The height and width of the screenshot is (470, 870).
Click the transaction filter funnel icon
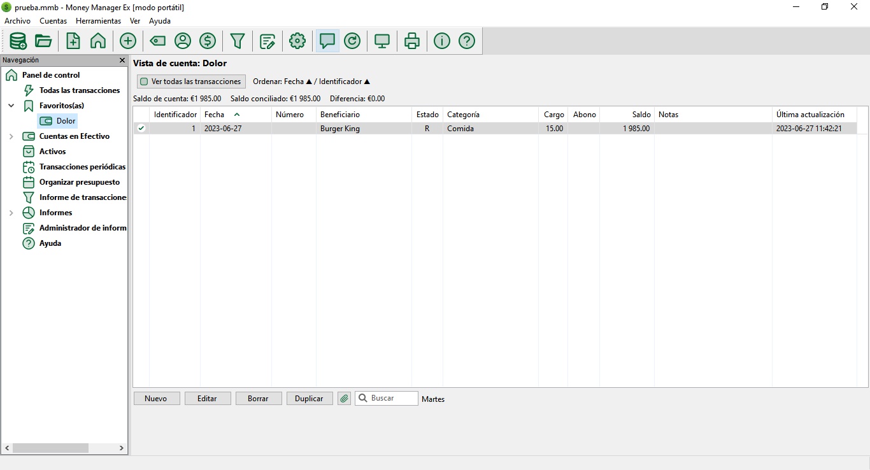[x=238, y=41]
